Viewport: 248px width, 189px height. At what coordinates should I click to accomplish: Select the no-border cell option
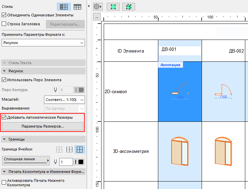point(59,149)
